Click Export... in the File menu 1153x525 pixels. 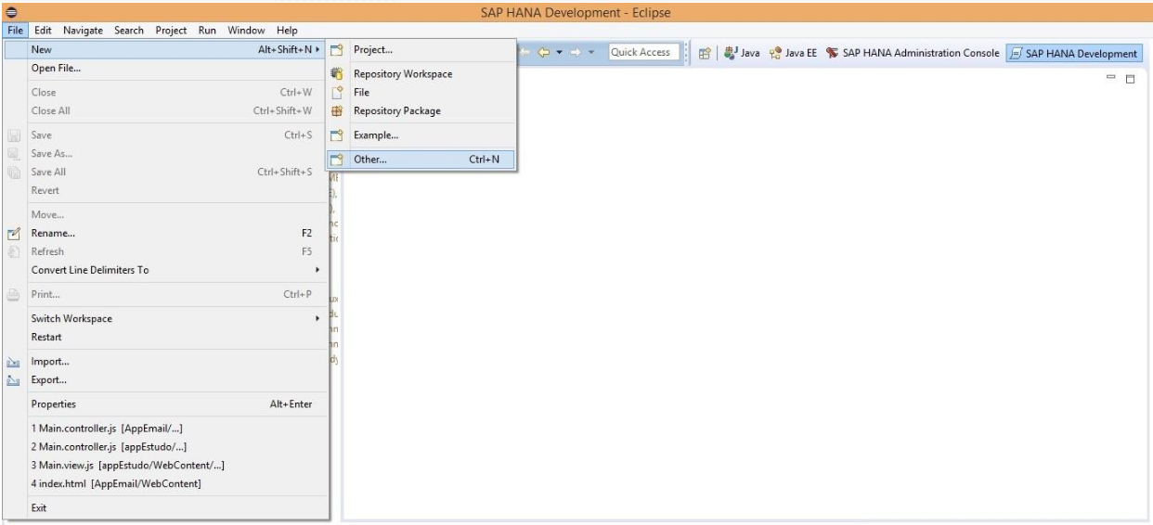[49, 379]
